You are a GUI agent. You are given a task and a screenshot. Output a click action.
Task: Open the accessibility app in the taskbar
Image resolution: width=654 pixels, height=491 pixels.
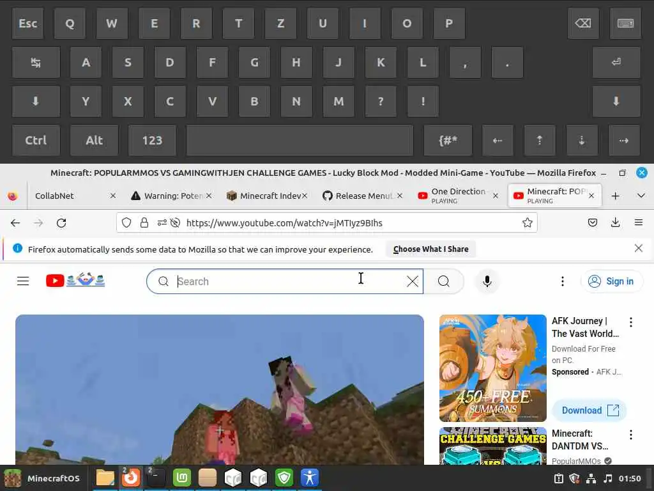(x=310, y=478)
